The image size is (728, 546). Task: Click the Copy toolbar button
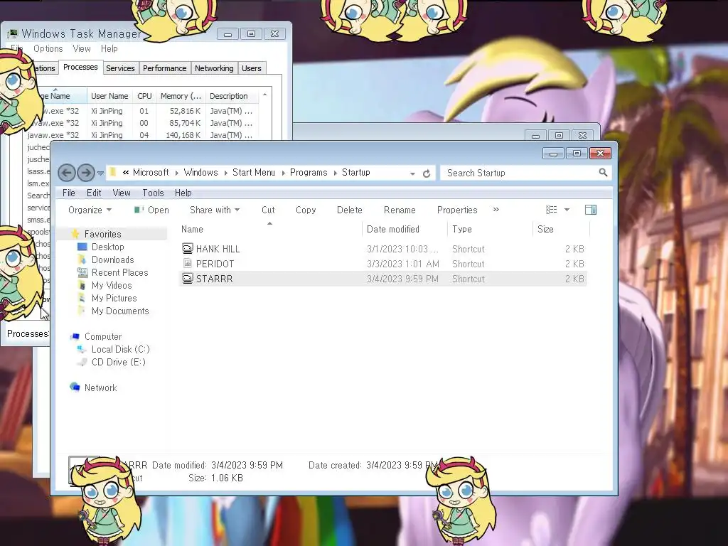pos(306,210)
